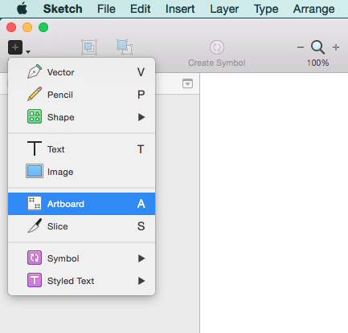Click the Create Symbol toolbar icon
Viewport: 348px width, 333px height.
217,47
